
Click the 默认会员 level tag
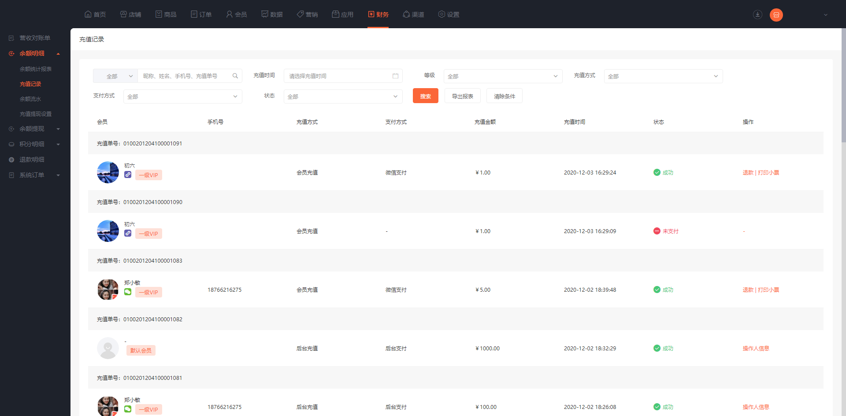click(141, 350)
